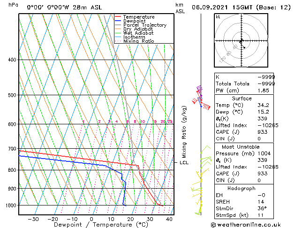Click the CAPE value 933 under Surface
Viewport: 295px width, 228px height.
(x=263, y=132)
